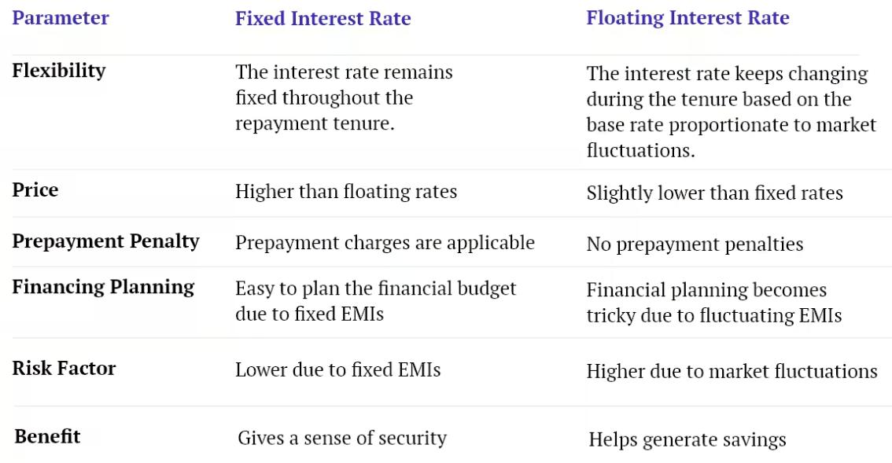
Task: Select 'Gives a sense of security' cell
Action: 342,438
